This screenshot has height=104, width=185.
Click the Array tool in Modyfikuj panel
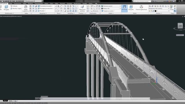pyautogui.click(x=76, y=11)
